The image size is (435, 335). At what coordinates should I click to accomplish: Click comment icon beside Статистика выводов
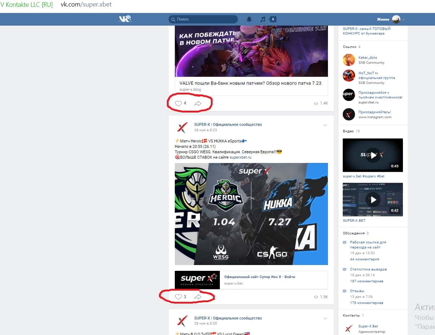pos(345,270)
